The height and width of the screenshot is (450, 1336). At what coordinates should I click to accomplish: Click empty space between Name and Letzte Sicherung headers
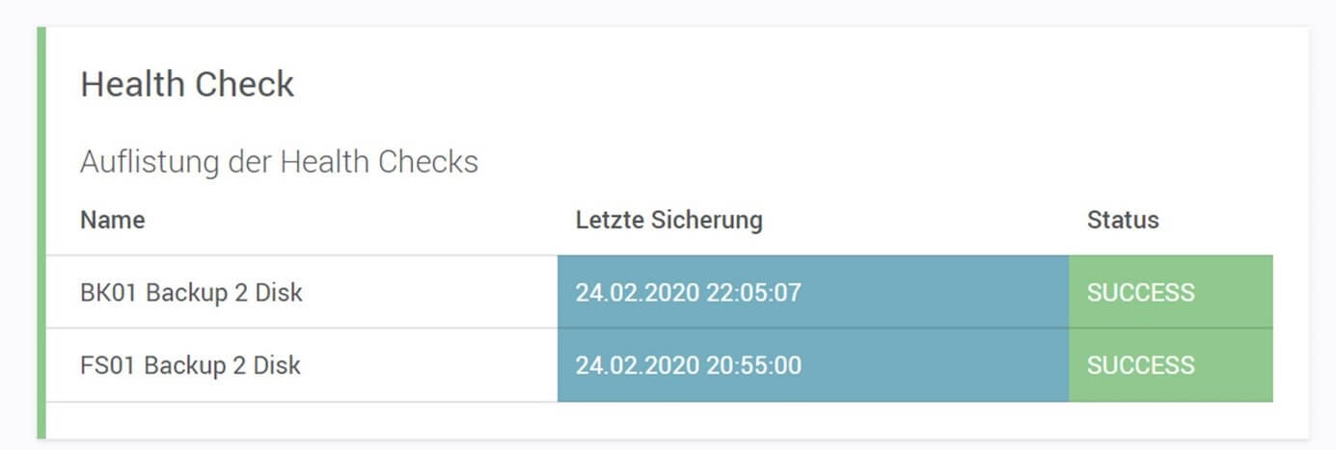tap(357, 221)
